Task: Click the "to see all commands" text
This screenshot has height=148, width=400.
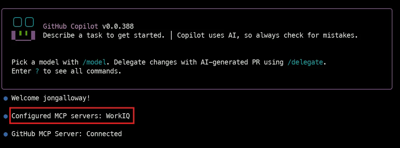Action: click(82, 71)
